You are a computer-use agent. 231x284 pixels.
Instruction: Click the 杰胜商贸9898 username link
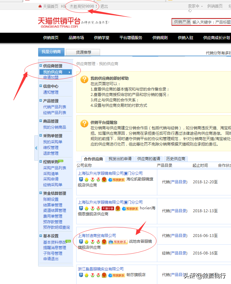[82, 7]
